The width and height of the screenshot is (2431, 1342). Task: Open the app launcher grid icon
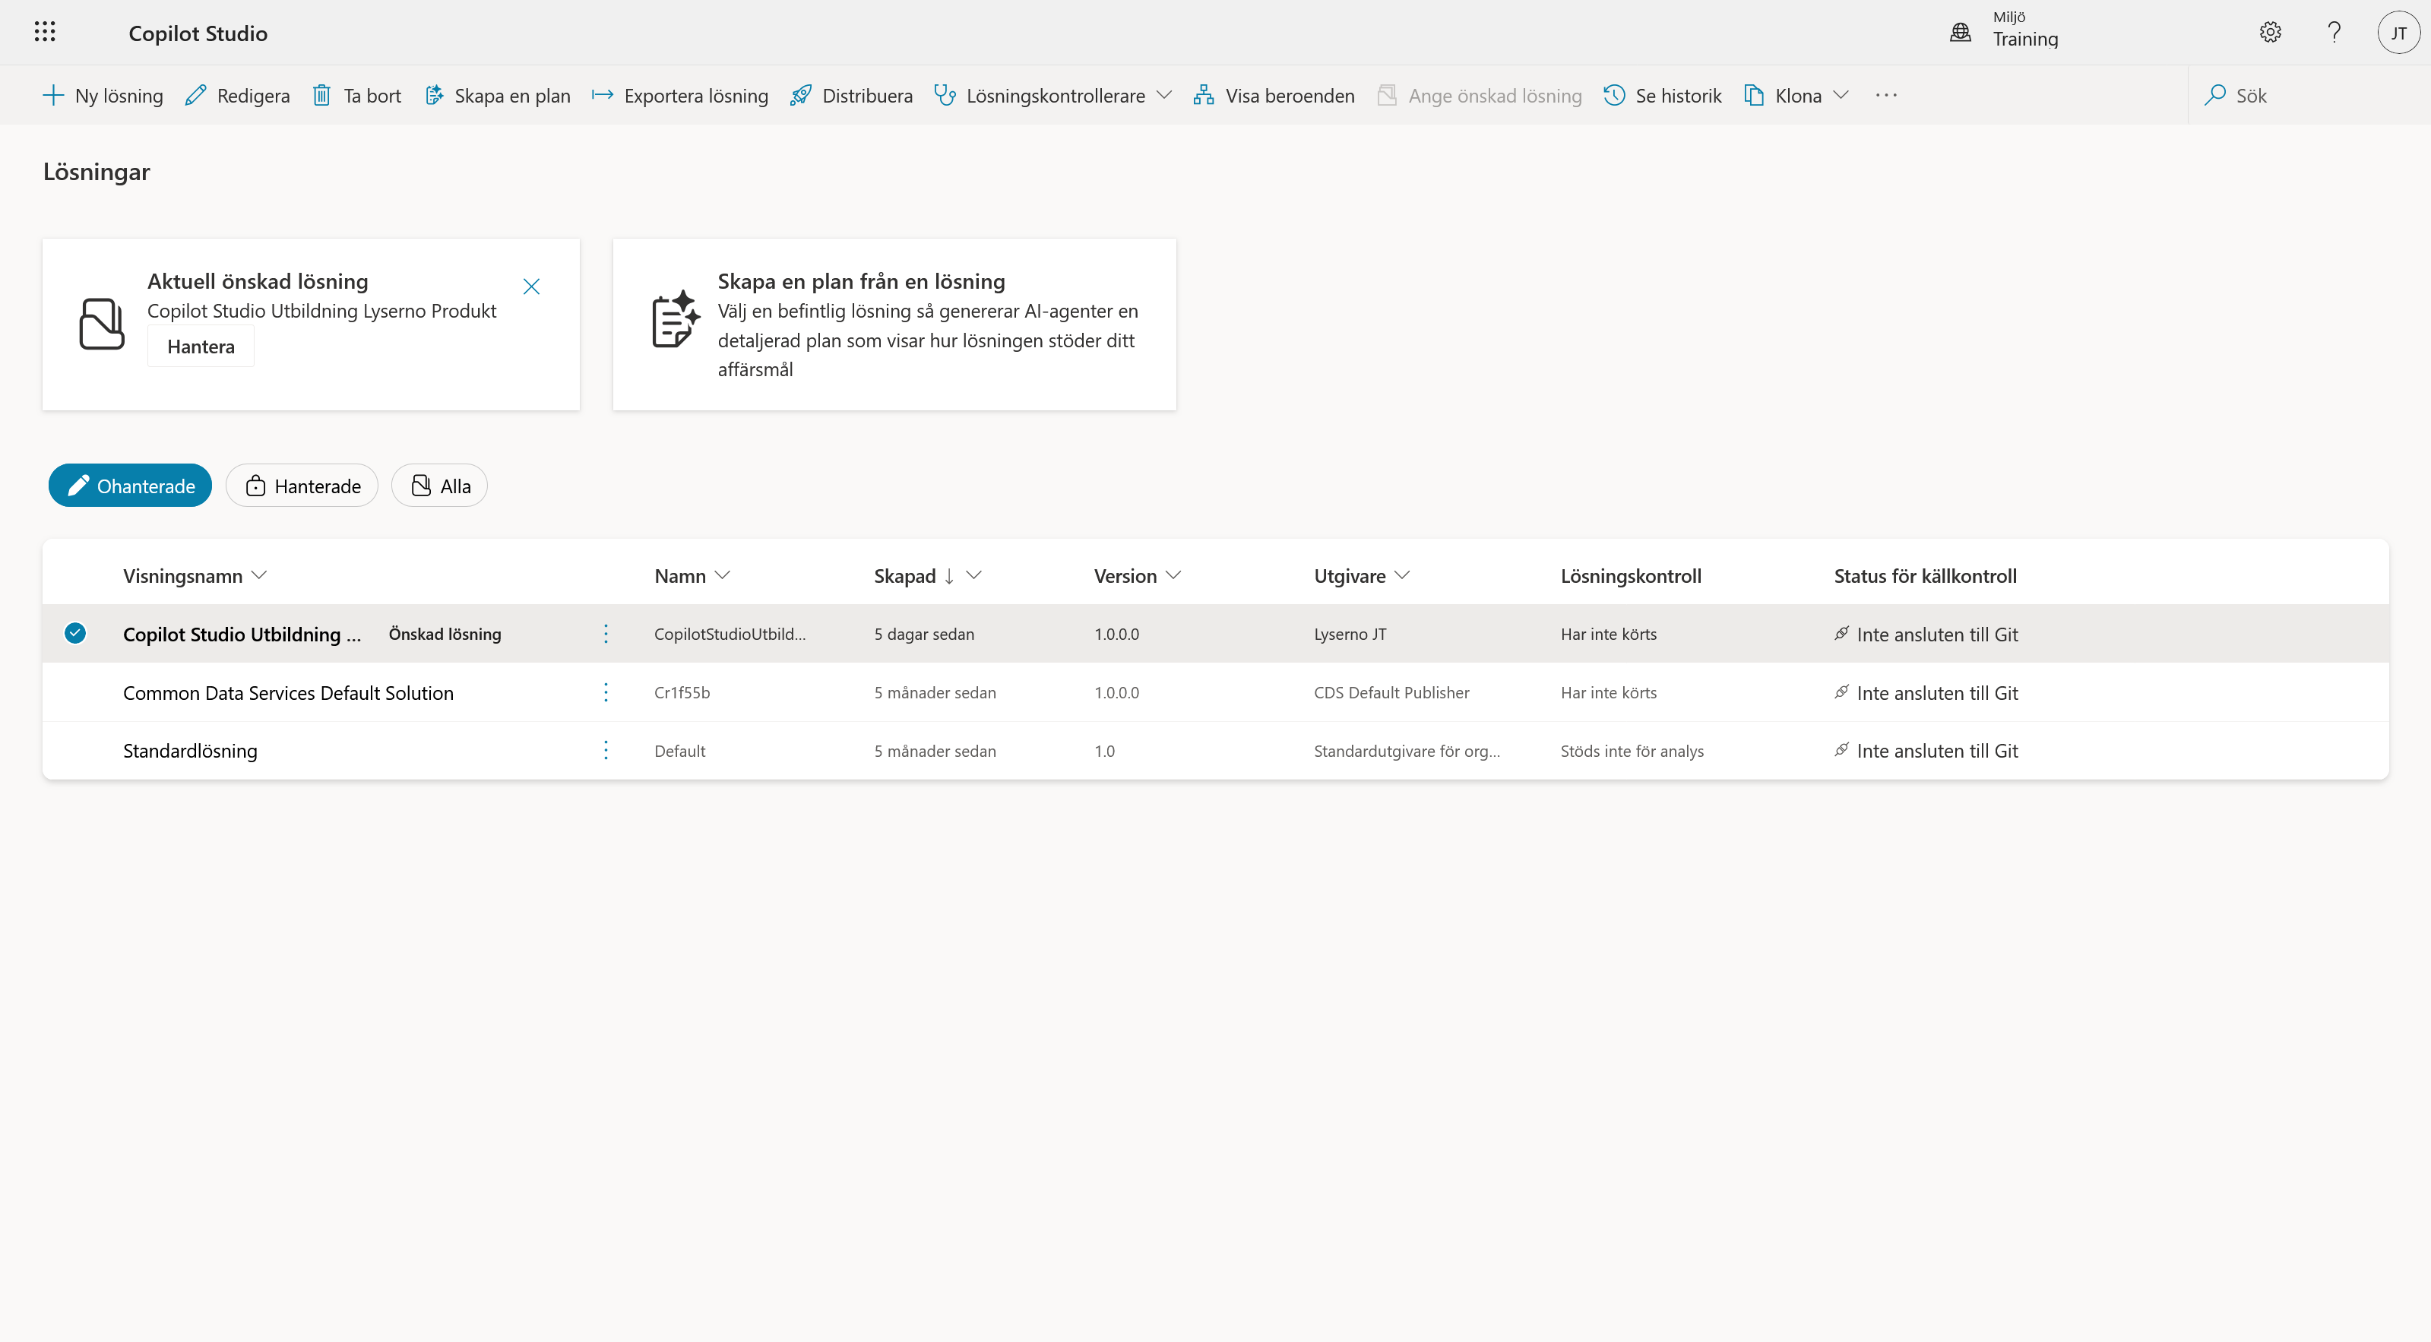[44, 32]
